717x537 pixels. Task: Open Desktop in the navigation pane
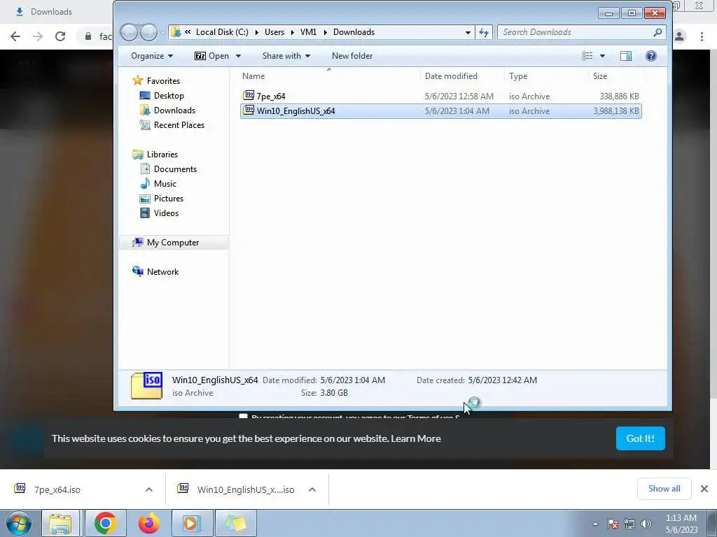click(169, 95)
